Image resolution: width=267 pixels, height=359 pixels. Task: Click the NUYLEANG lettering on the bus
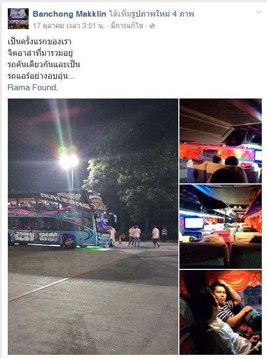pyautogui.click(x=65, y=201)
